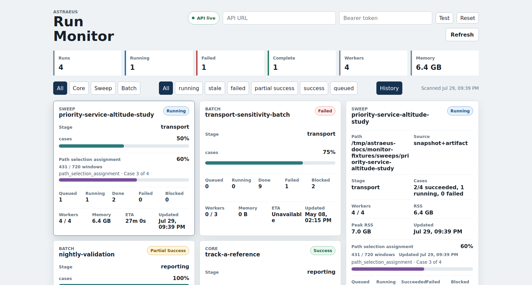The height and width of the screenshot is (285, 532).
Task: Filter runs by stale status
Action: click(215, 88)
